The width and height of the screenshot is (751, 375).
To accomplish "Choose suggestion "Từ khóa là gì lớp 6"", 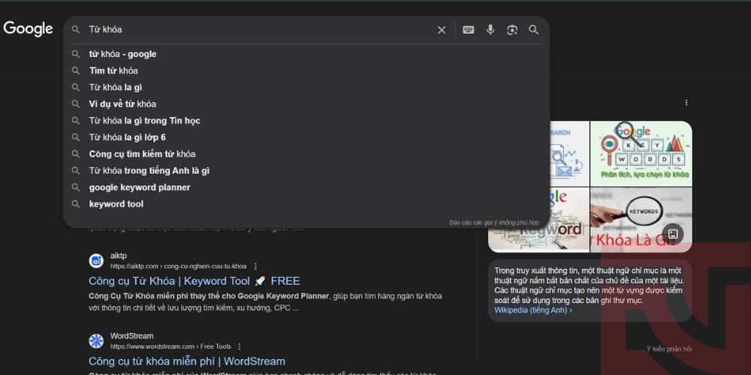I will pyautogui.click(x=306, y=137).
